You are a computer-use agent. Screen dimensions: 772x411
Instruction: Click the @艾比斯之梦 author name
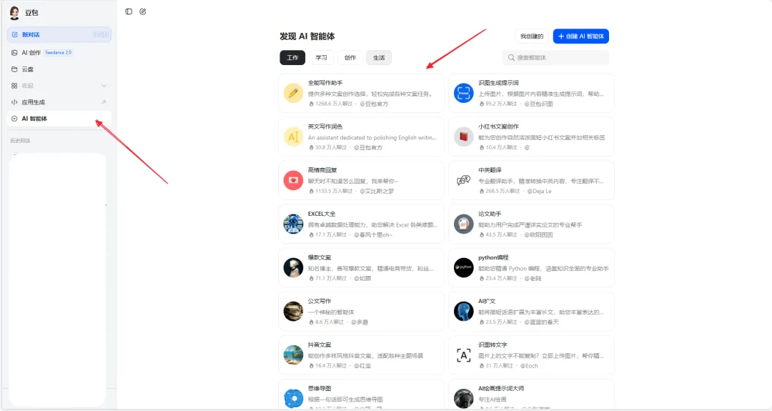377,191
